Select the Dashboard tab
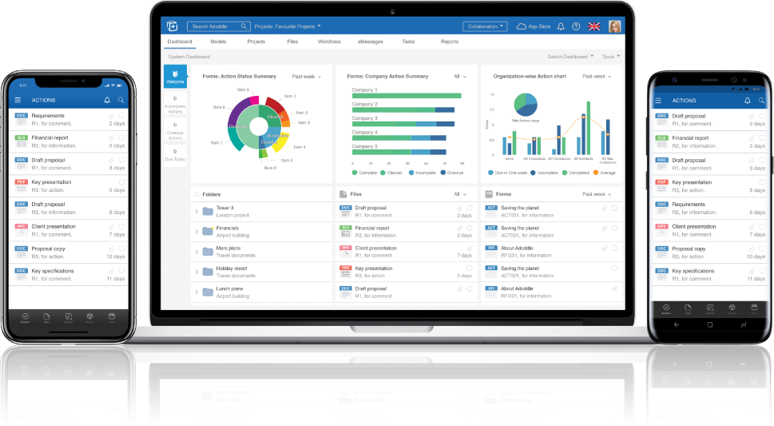The image size is (774, 426). (180, 42)
